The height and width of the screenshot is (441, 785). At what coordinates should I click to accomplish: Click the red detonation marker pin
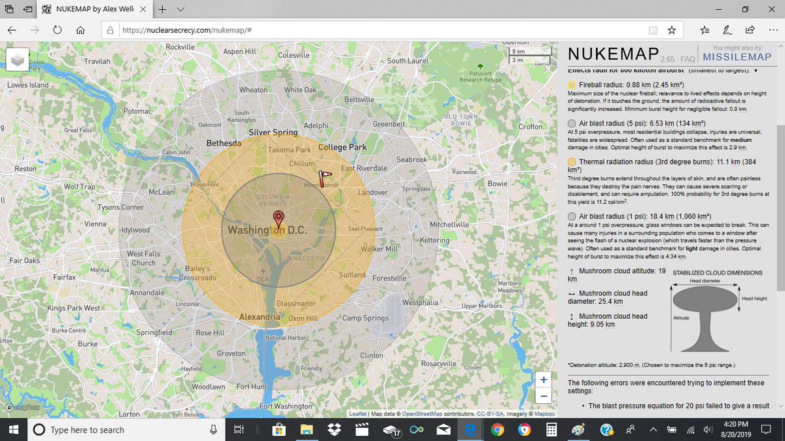point(279,218)
